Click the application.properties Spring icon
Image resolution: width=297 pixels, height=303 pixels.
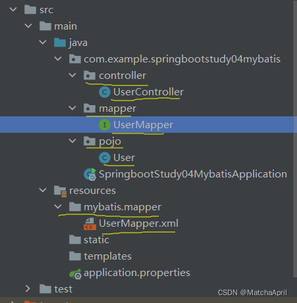75,273
